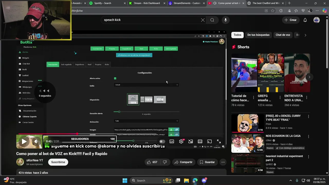Clear the YouTube search box text
This screenshot has height=185, width=329.
[x=203, y=20]
